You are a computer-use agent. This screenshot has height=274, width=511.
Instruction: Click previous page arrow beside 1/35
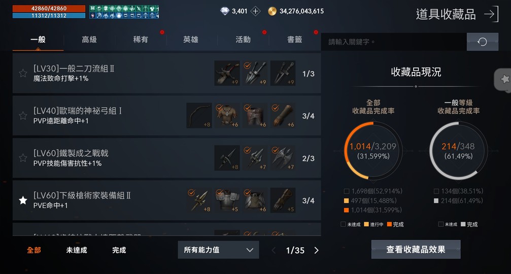[274, 250]
